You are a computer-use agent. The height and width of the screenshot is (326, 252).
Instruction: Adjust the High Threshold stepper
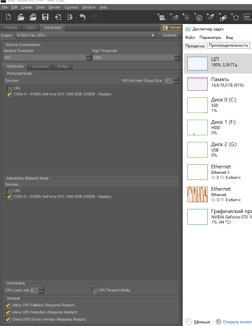point(177,57)
